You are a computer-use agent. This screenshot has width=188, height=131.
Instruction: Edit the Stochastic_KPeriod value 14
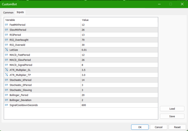(x=119, y=80)
